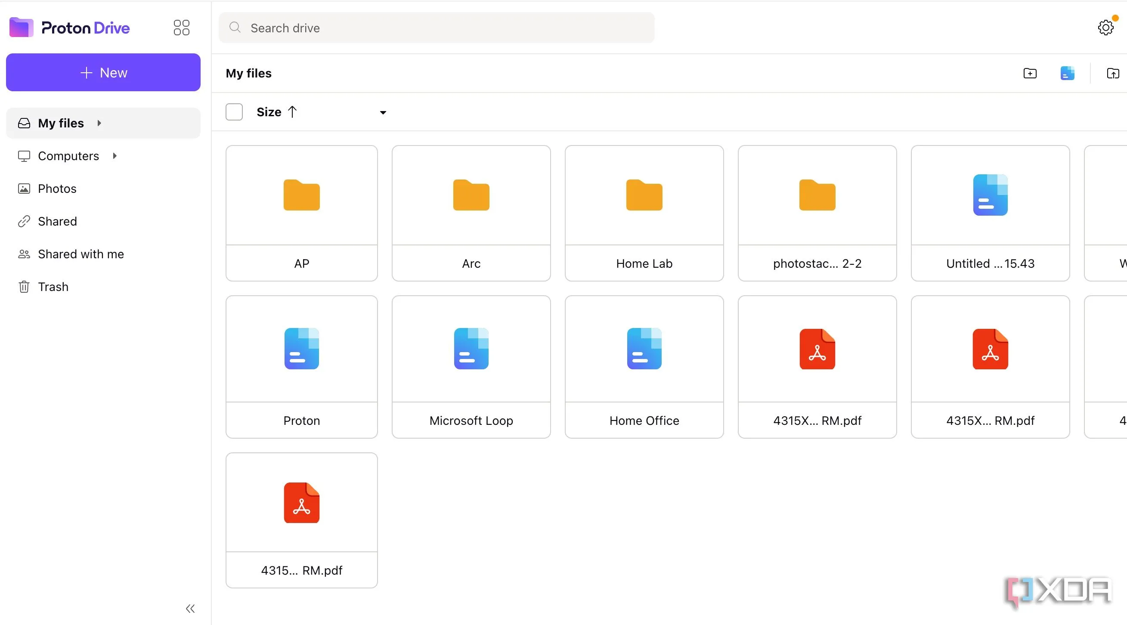Open the PDF named 4315... RM.pdf in the last row

click(x=301, y=520)
